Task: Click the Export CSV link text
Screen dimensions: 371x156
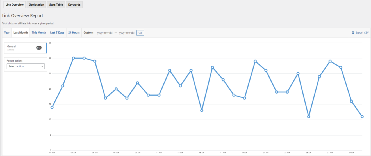Action: 362,33
